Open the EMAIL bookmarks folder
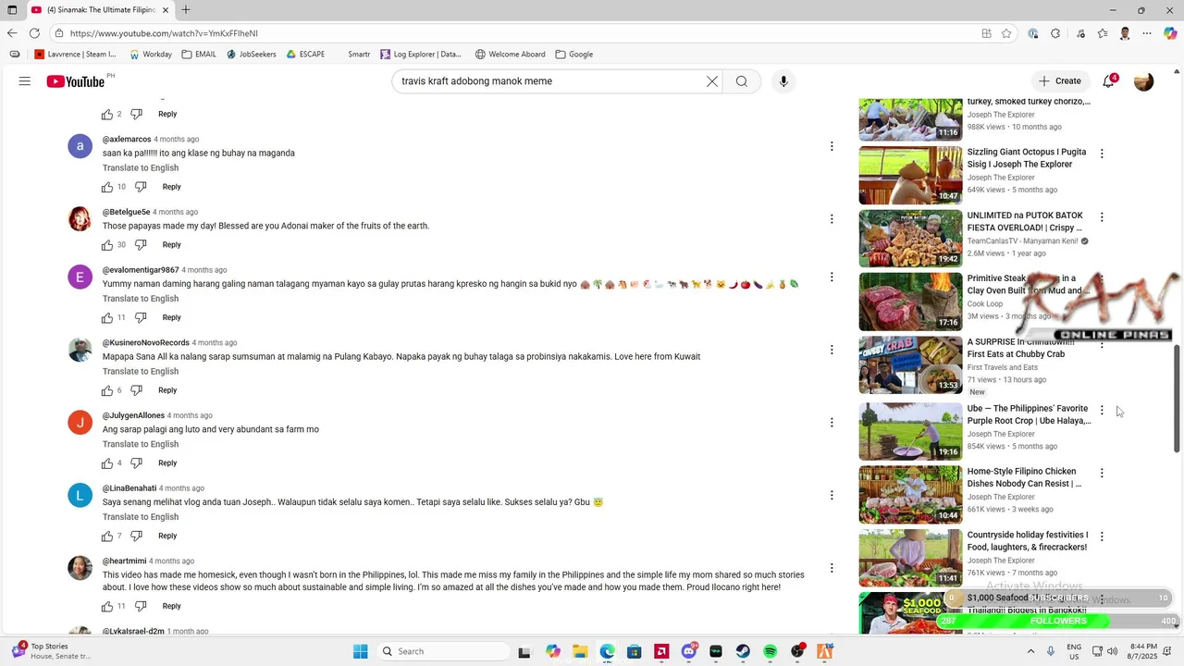Viewport: 1184px width, 666px height. [x=199, y=55]
